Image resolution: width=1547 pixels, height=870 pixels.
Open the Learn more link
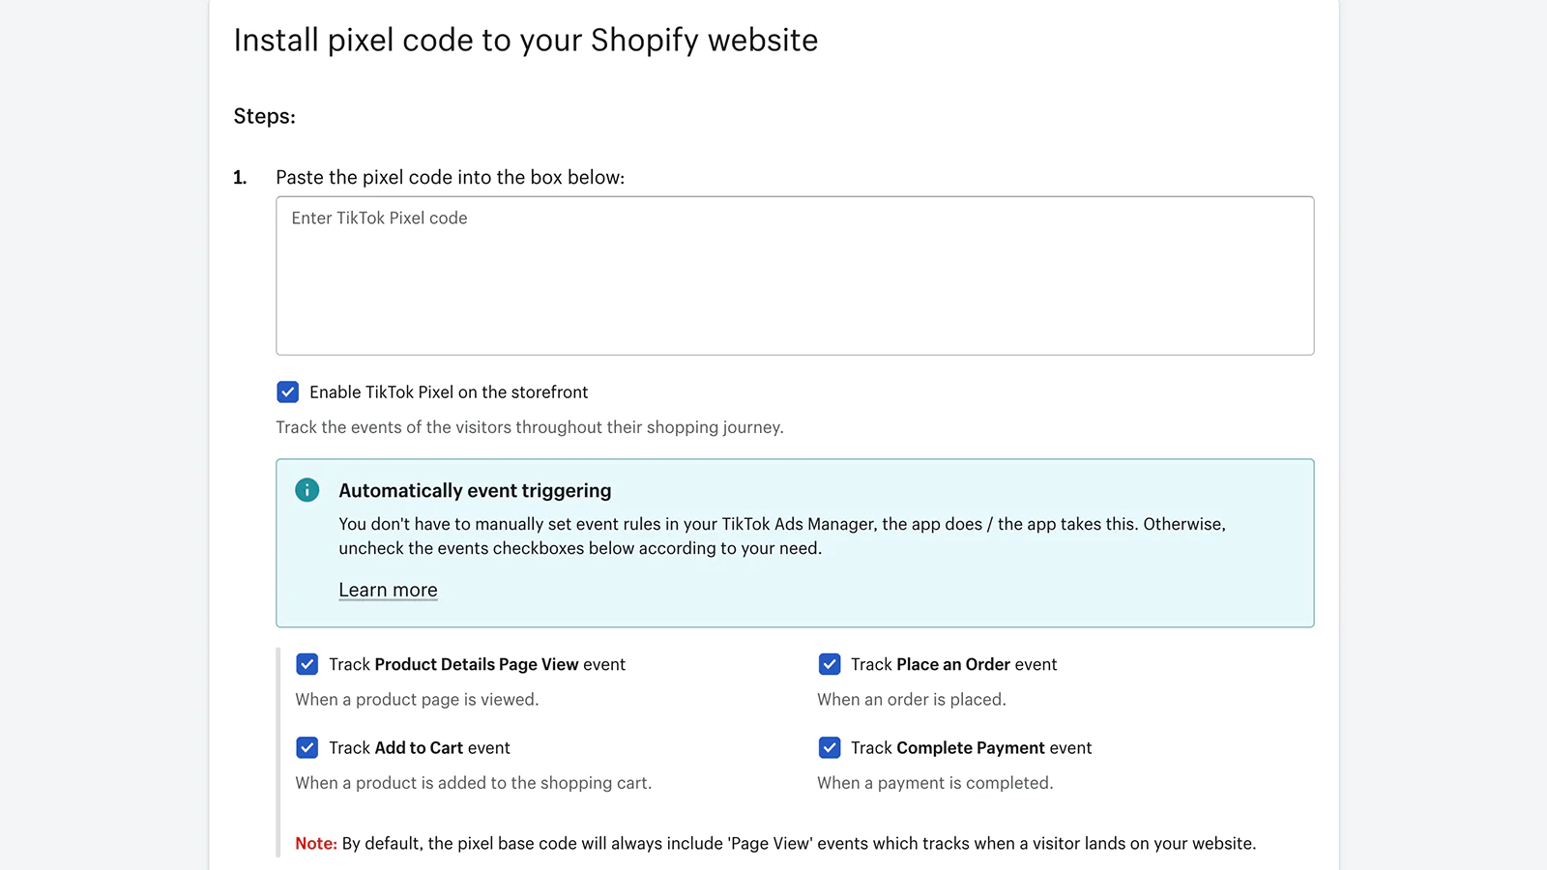point(388,590)
